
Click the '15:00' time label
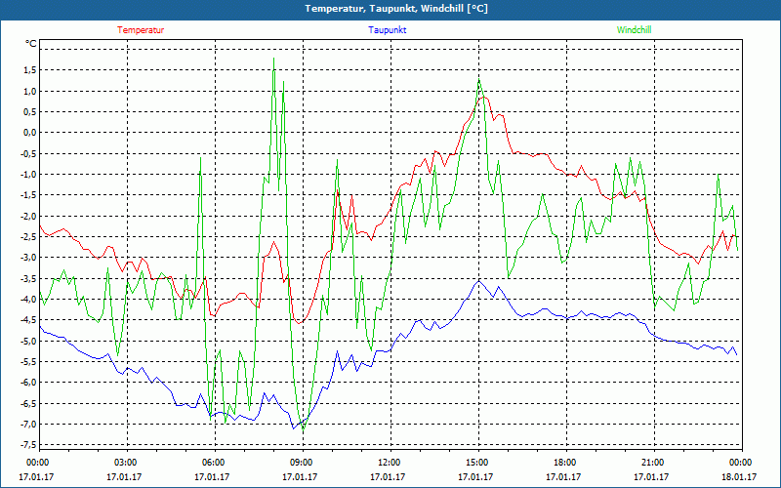click(476, 463)
